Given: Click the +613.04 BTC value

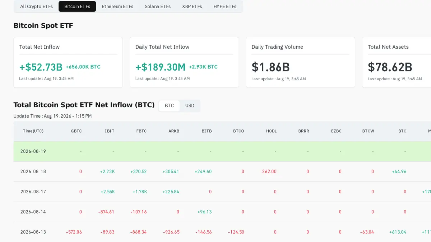Looking at the screenshot, I should coord(398,232).
